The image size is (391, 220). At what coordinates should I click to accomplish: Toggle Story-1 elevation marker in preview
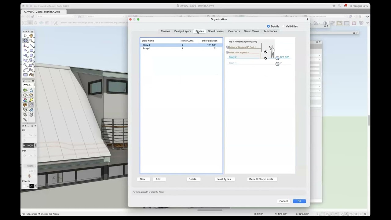(277, 64)
